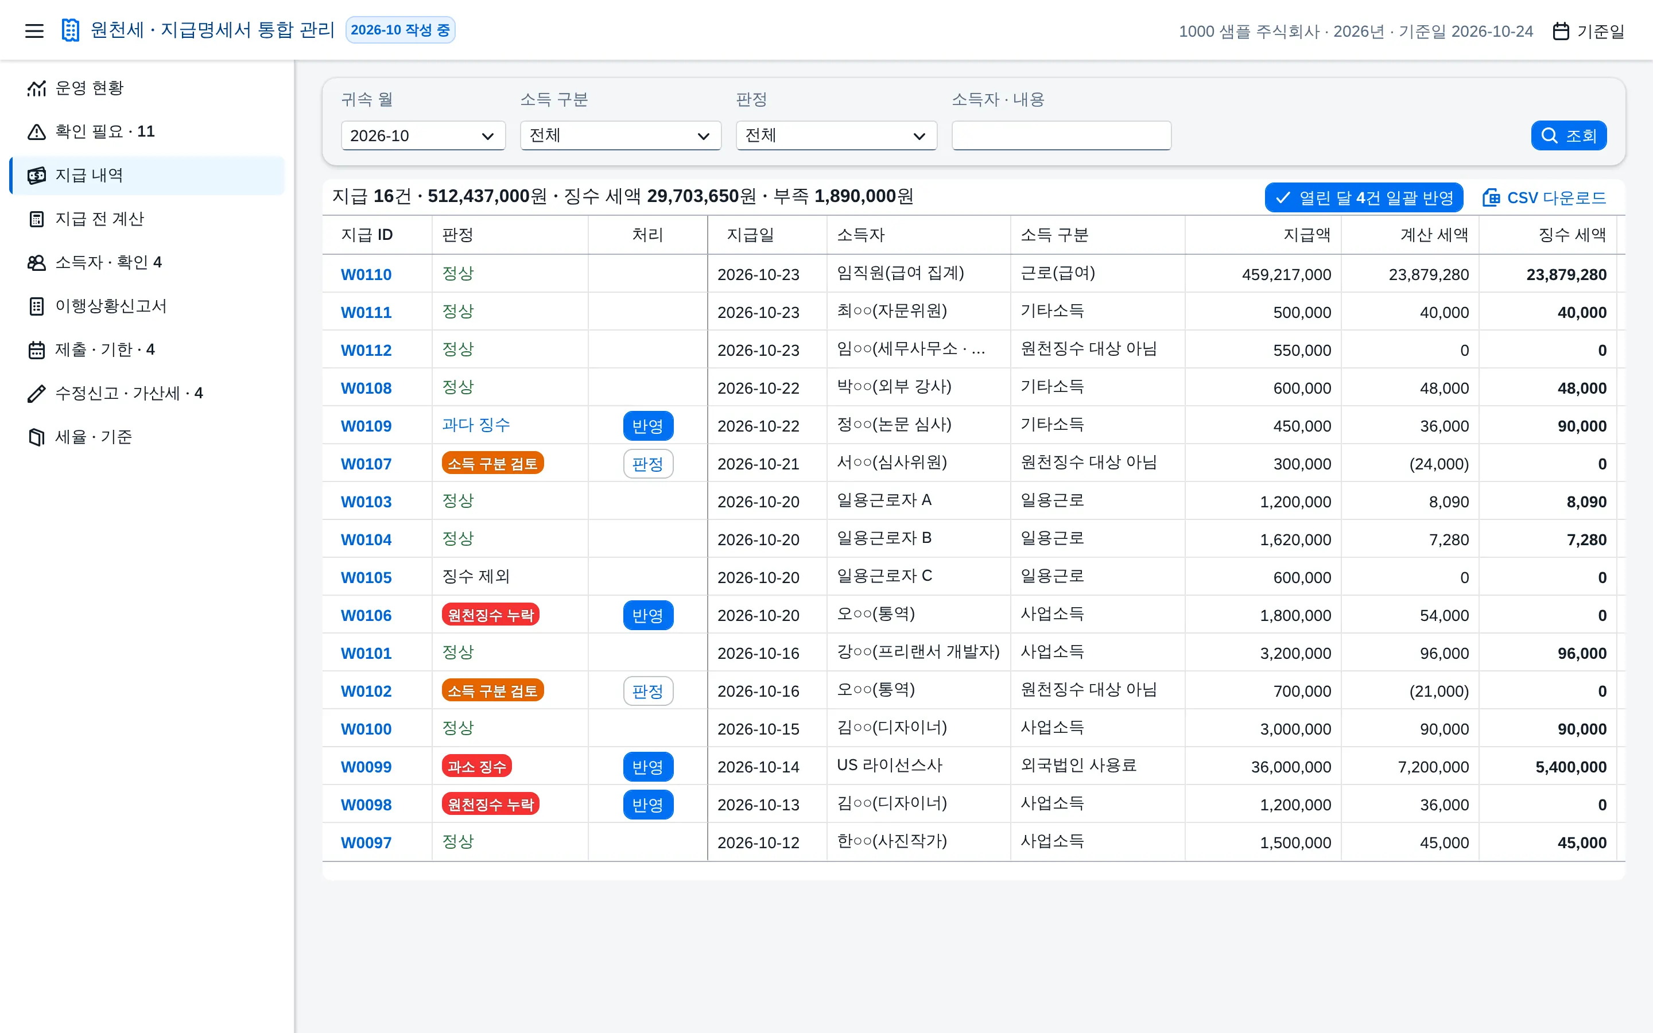Click 기준일 label in the header
Viewport: 1653px width, 1033px height.
pyautogui.click(x=1600, y=32)
